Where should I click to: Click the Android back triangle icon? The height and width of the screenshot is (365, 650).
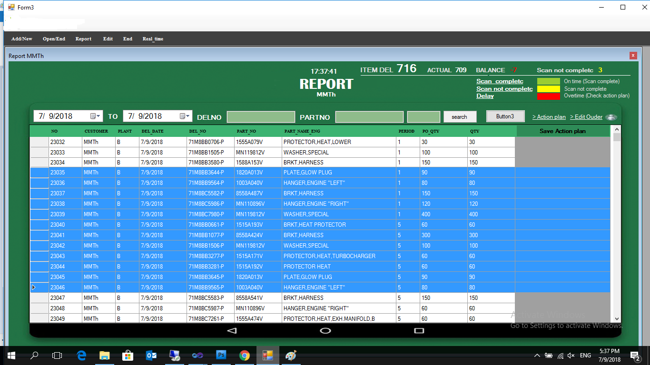pyautogui.click(x=232, y=330)
